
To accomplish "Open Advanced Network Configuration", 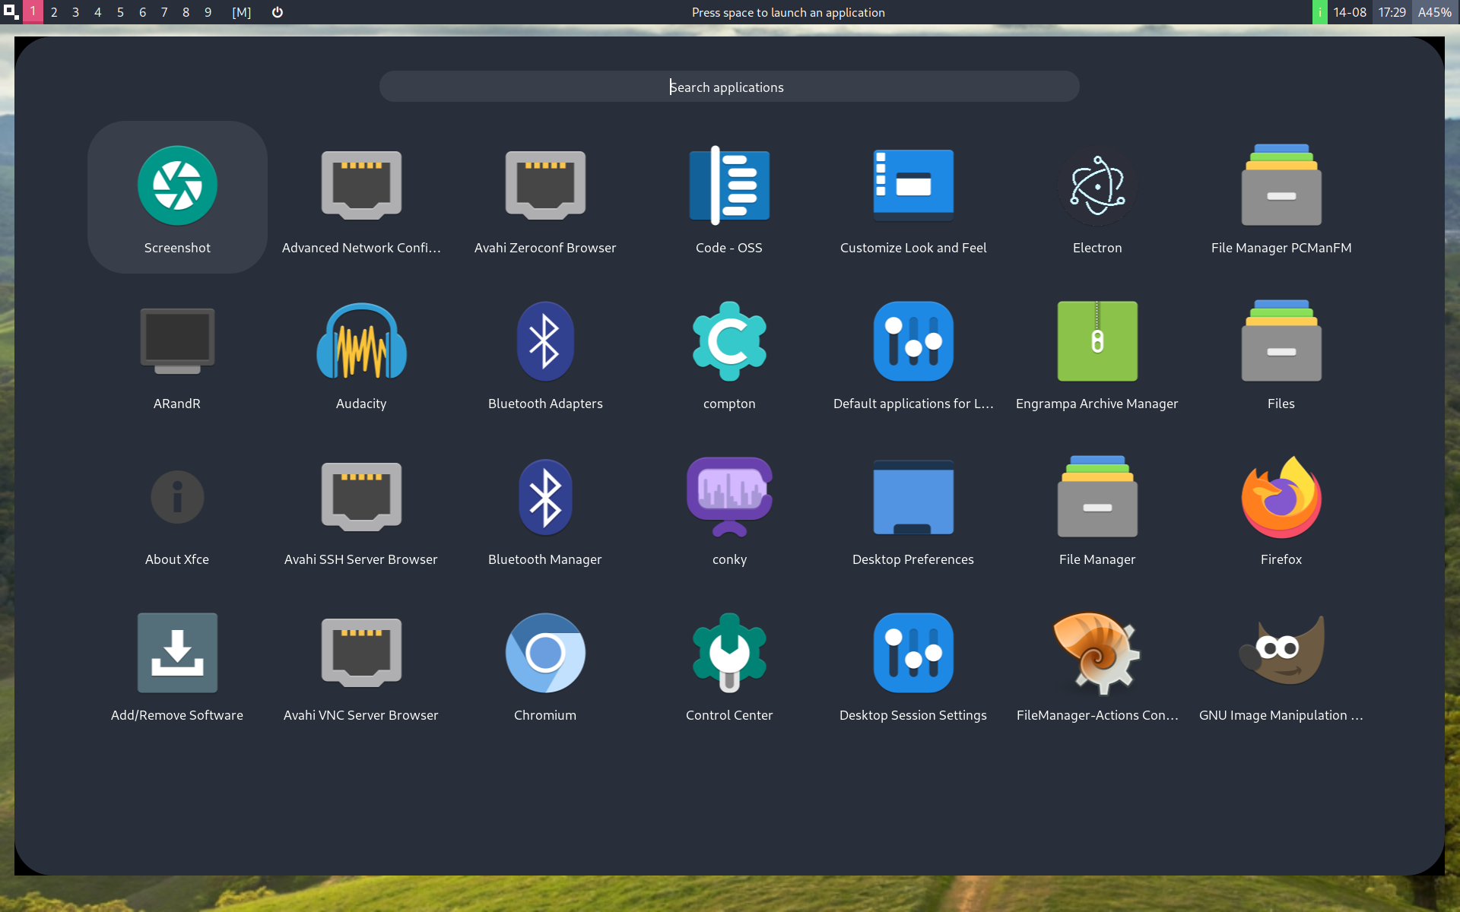I will (x=361, y=198).
